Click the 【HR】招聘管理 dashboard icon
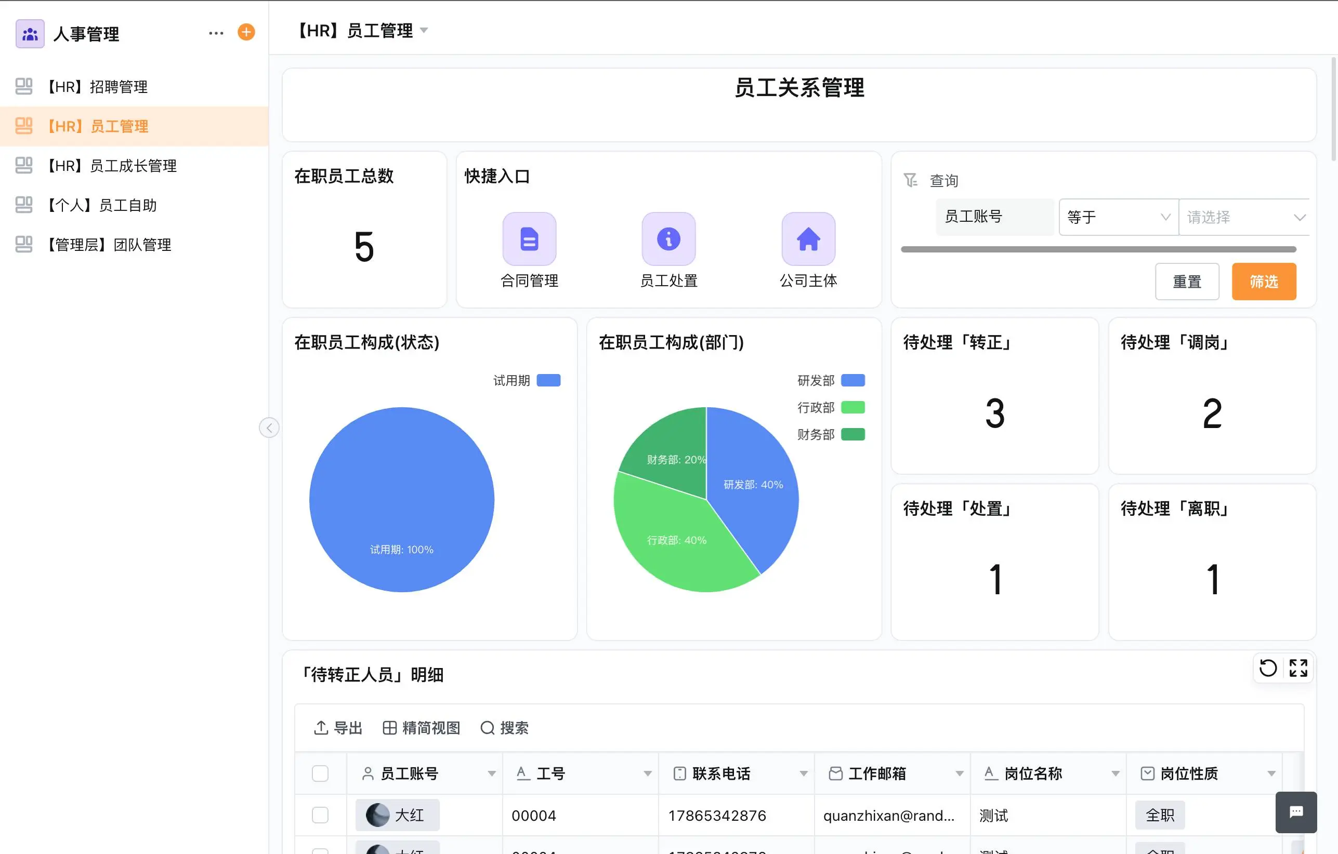 tap(23, 86)
